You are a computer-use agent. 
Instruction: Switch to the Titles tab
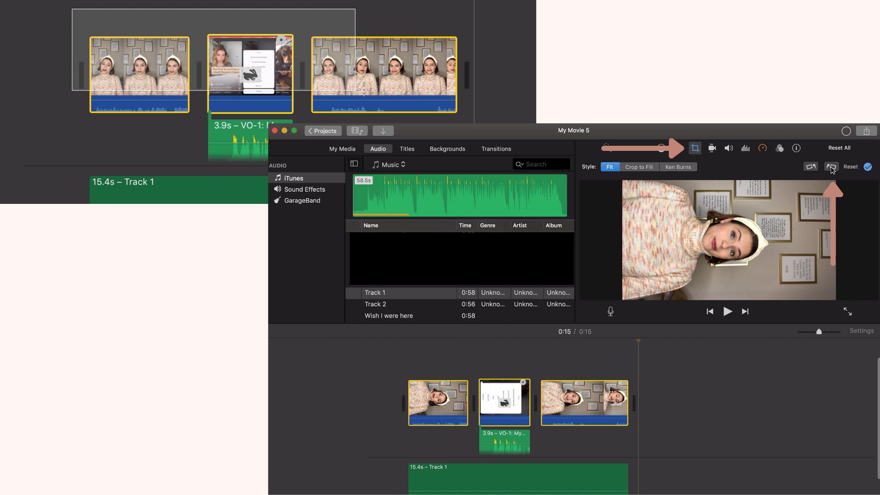coord(407,149)
